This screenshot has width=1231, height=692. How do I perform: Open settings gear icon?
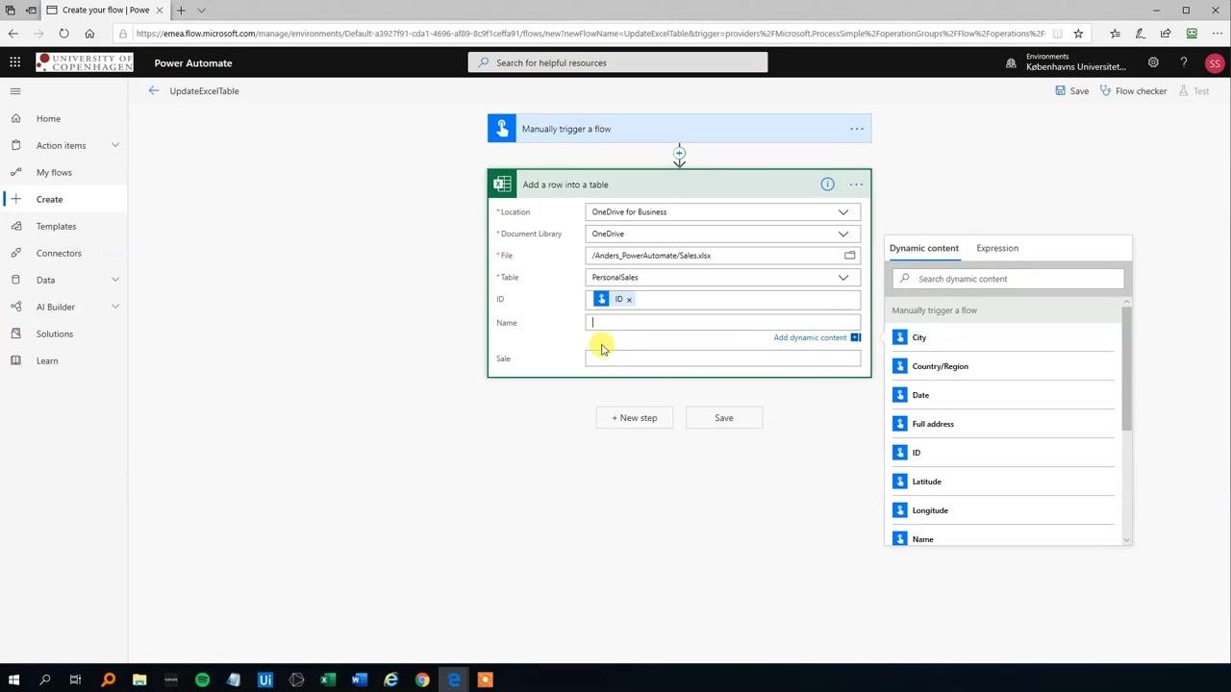1153,62
